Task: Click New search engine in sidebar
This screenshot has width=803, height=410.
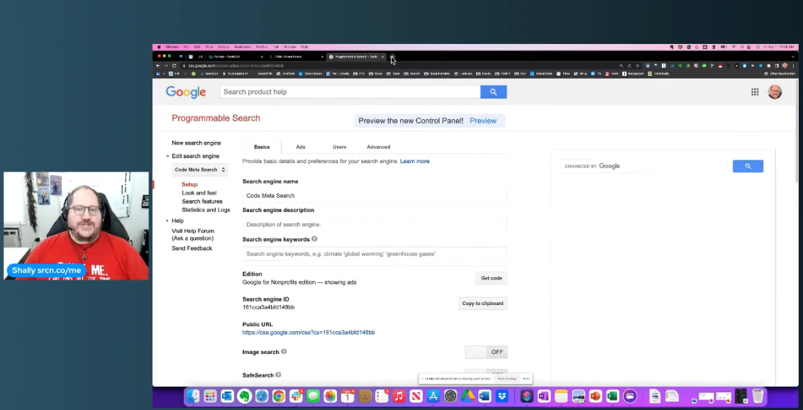Action: click(196, 143)
